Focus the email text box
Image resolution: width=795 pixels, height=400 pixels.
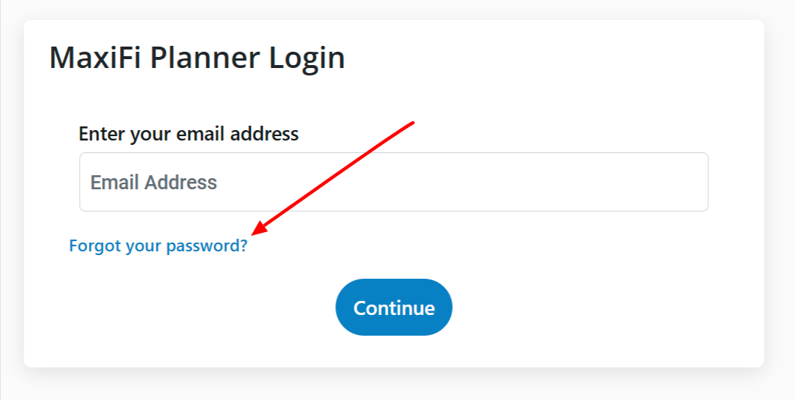click(394, 182)
